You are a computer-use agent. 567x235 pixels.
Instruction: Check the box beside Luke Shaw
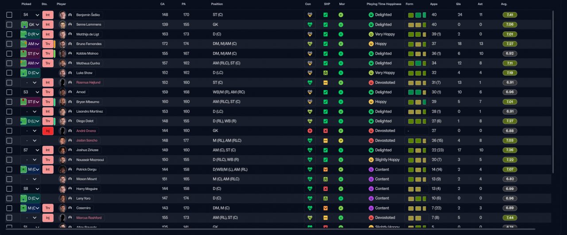pos(9,73)
